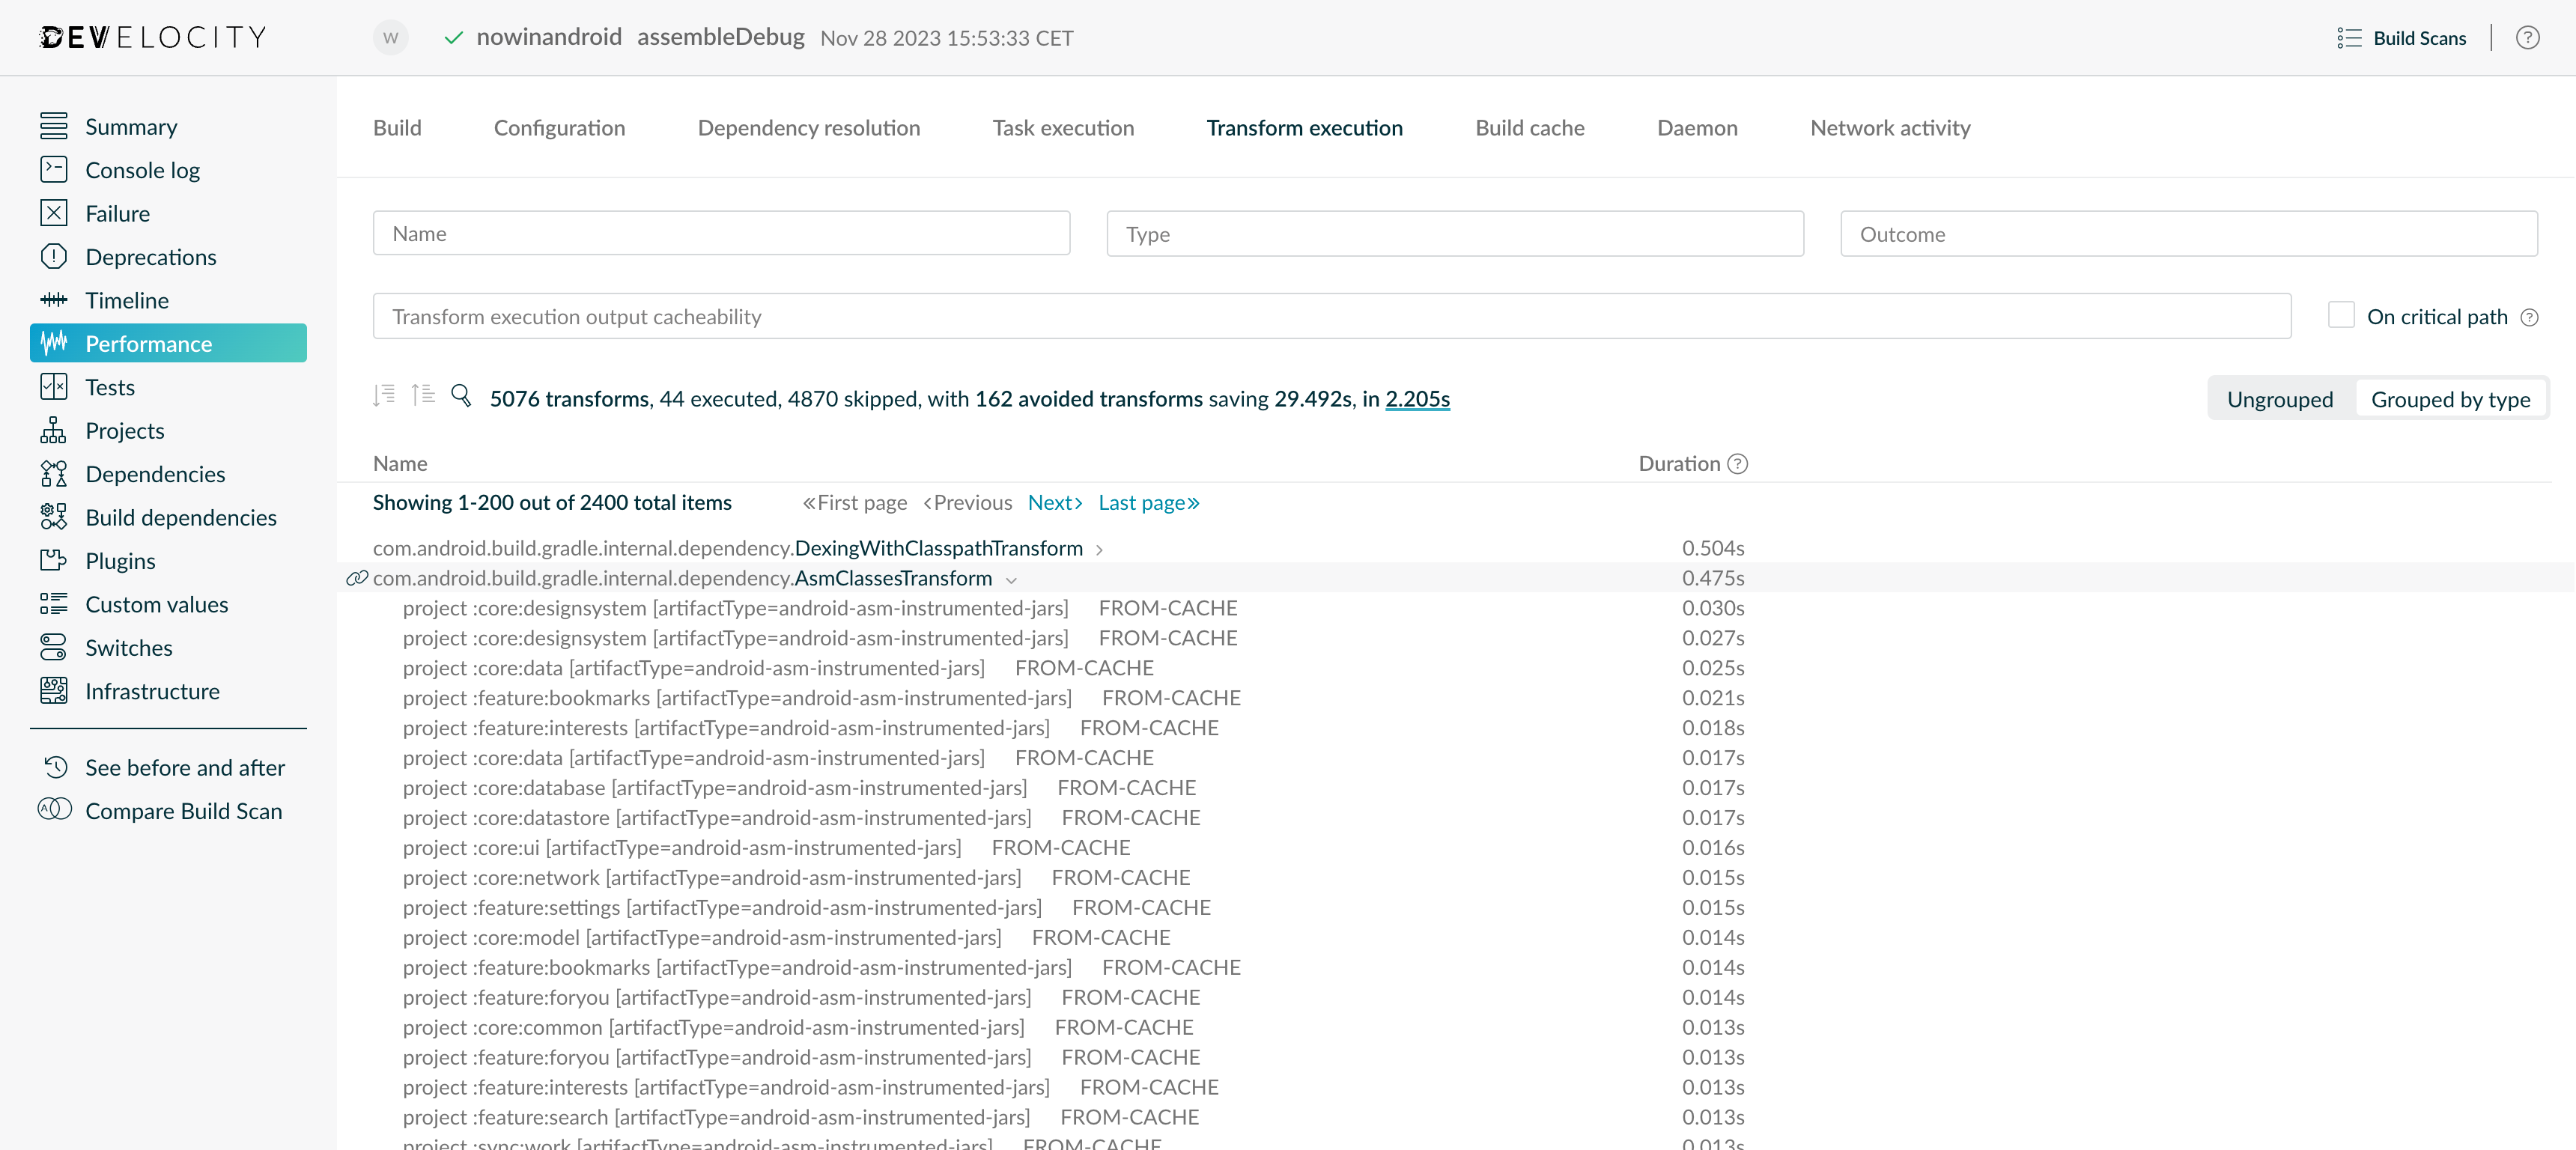Open the Deprecations icon
2576x1150 pixels.
(54, 257)
